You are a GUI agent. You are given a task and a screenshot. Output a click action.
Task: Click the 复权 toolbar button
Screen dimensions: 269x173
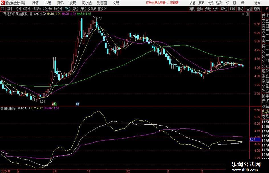192,9
